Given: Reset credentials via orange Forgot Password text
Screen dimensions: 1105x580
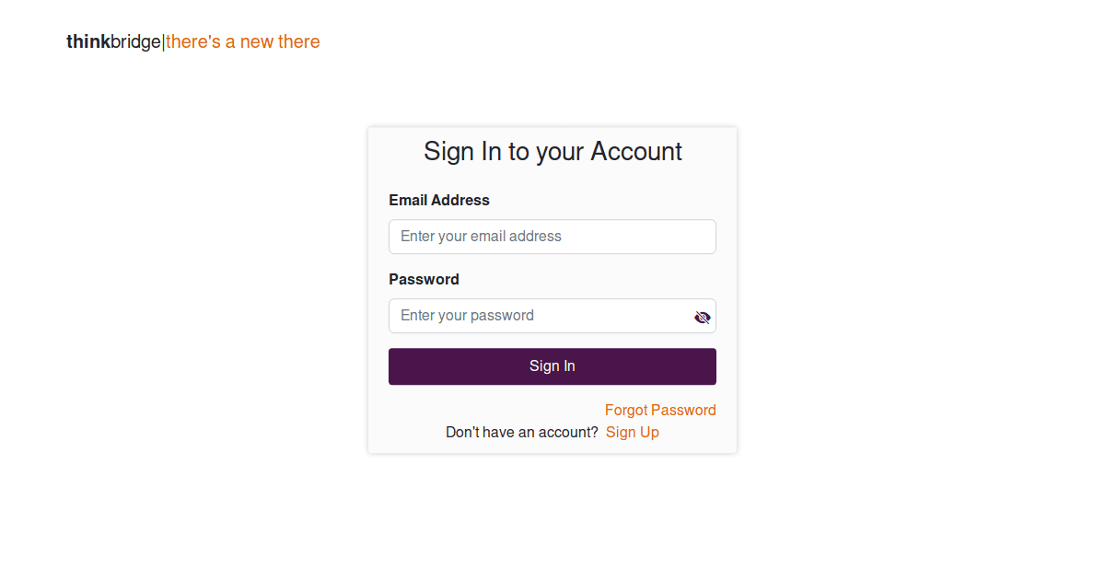Looking at the screenshot, I should (660, 411).
